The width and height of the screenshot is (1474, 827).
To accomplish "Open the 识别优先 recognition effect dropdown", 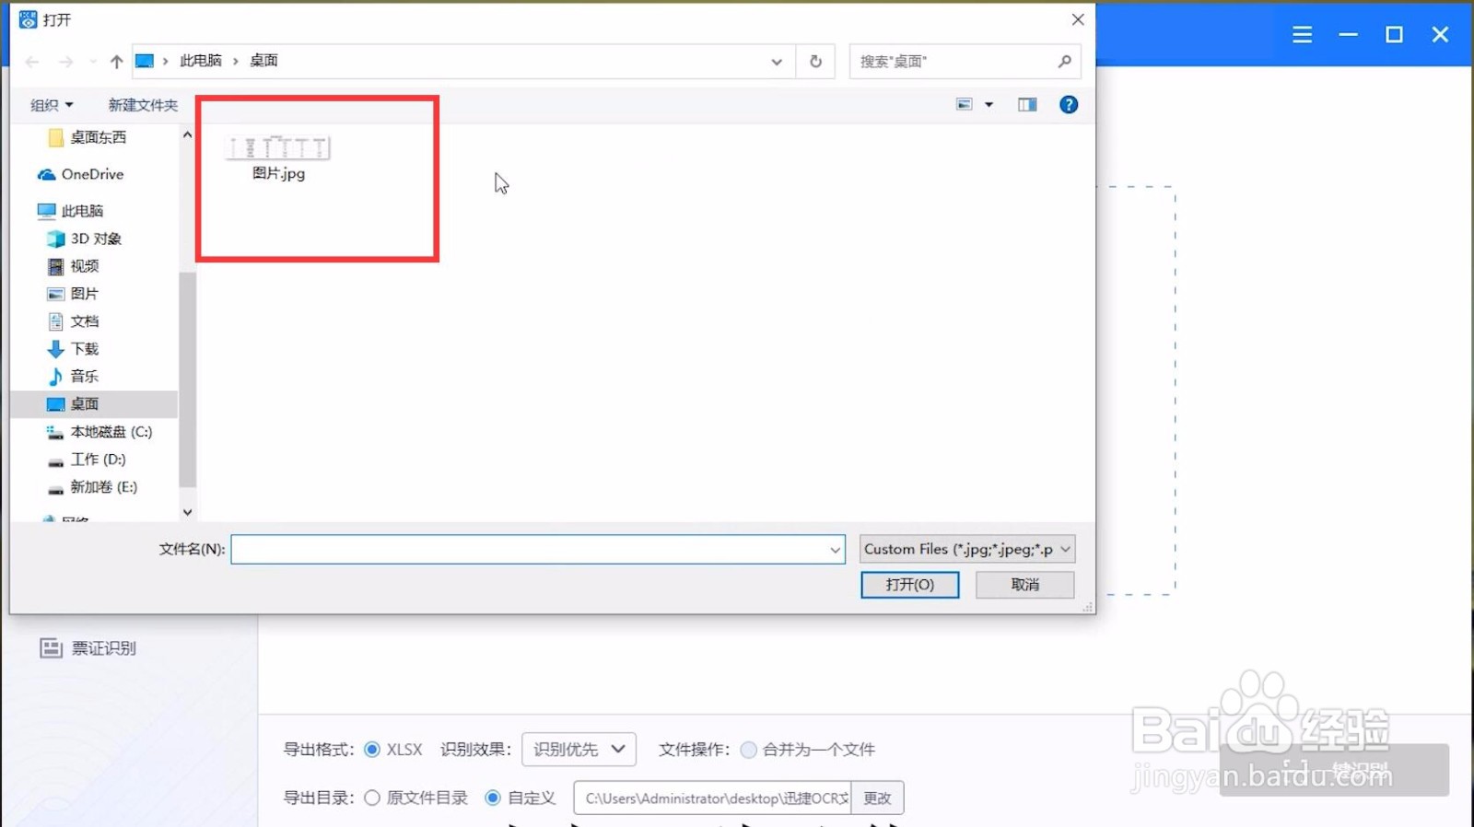I will point(579,750).
